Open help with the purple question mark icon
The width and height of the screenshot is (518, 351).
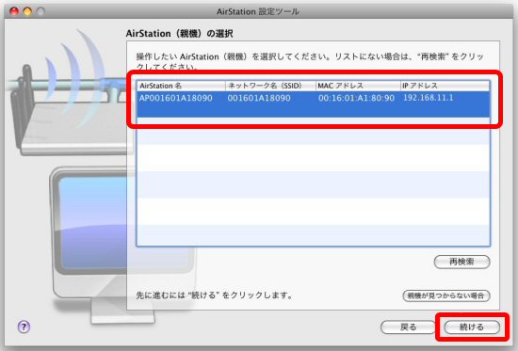24,327
